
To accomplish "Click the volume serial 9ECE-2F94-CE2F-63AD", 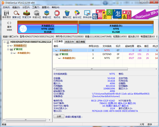I will pos(103,101).
